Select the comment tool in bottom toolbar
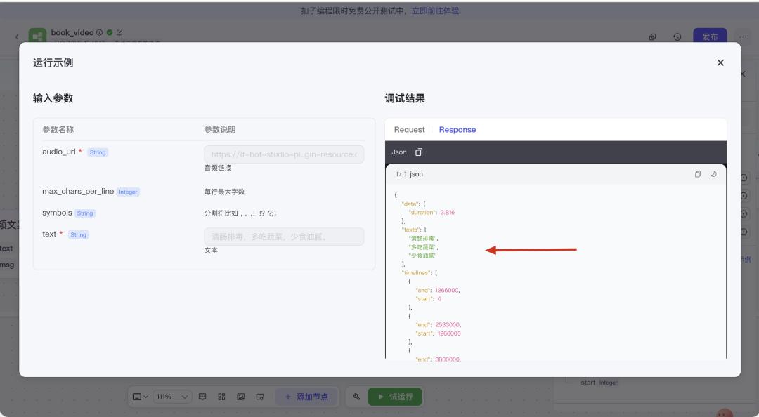Viewport: 759px width, 417px height. click(202, 396)
